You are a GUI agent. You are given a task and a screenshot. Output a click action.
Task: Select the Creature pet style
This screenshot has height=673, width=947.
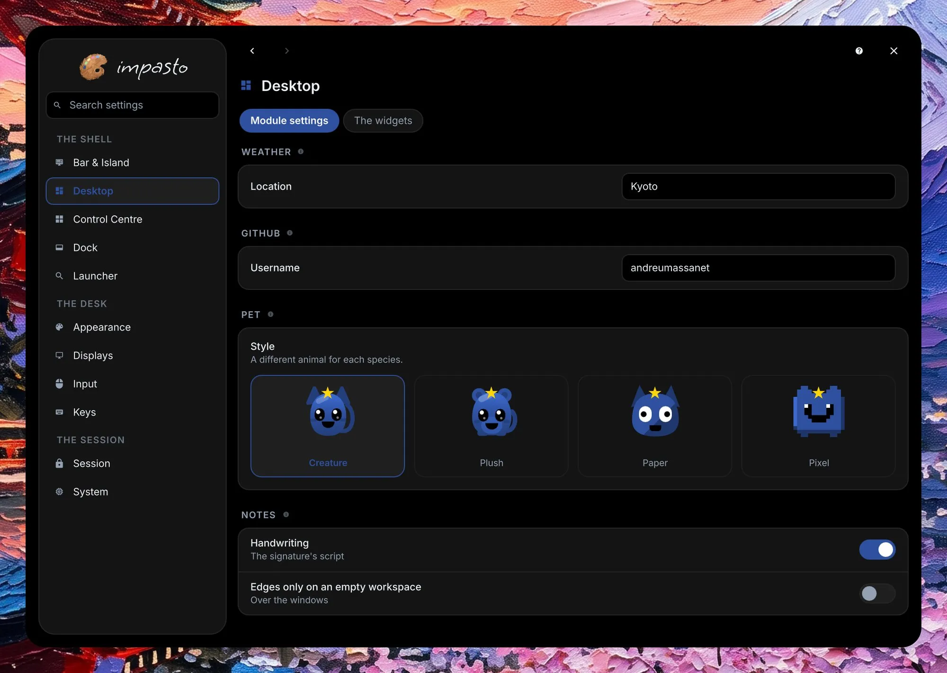coord(328,426)
